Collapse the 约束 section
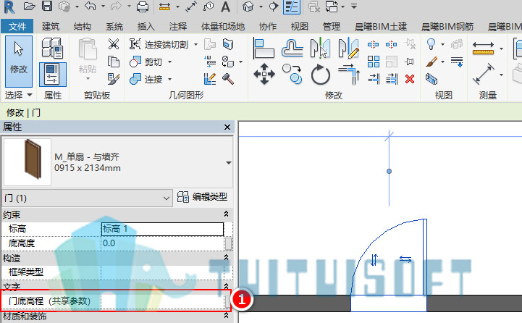This screenshot has height=323, width=522. [227, 214]
